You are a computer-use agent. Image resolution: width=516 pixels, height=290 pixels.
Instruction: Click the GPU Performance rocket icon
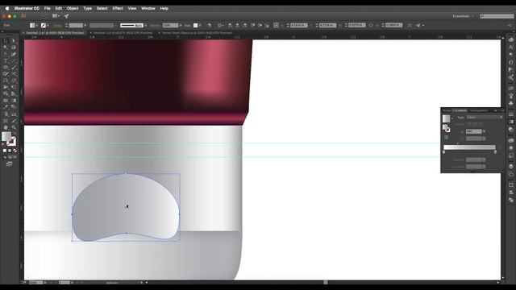(x=66, y=16)
